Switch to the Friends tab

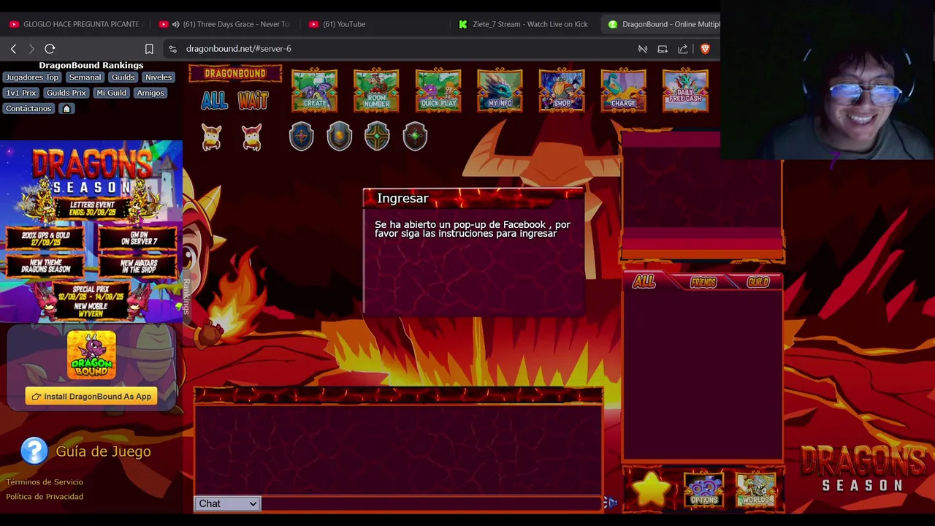703,282
